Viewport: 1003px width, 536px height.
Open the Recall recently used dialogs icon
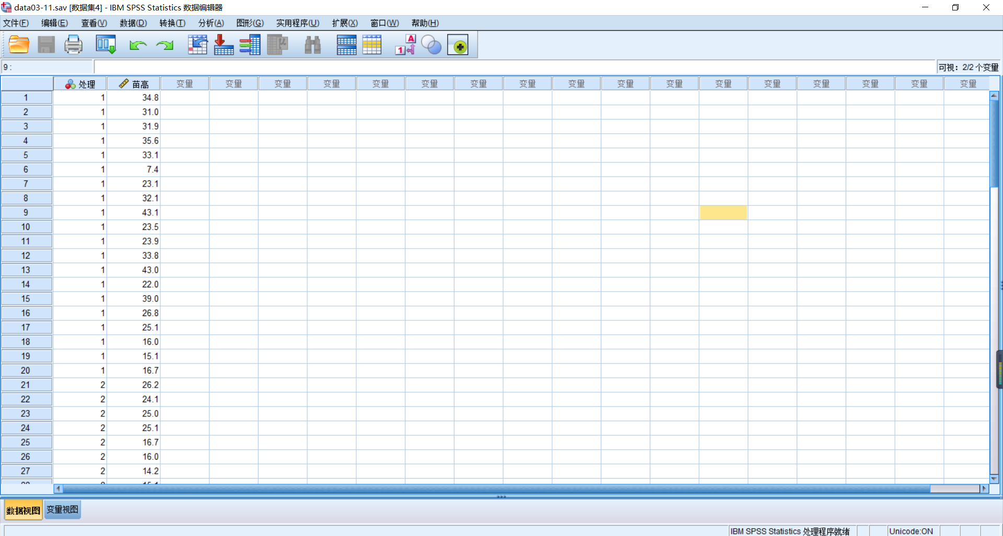(x=106, y=45)
